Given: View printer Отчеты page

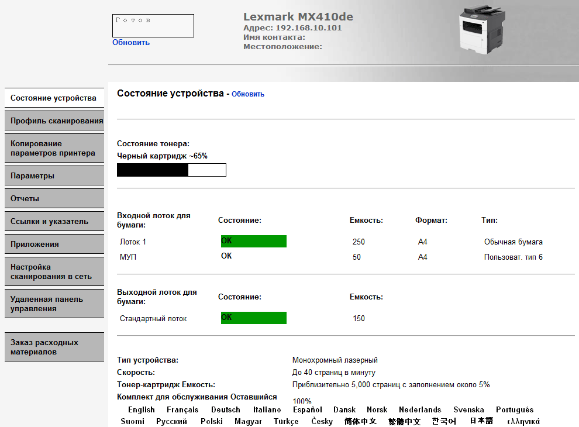Looking at the screenshot, I should tap(54, 198).
